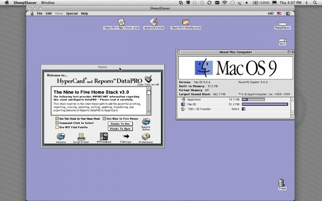Click the Reports Button icon
322x201 pixels.
pyautogui.click(x=146, y=122)
